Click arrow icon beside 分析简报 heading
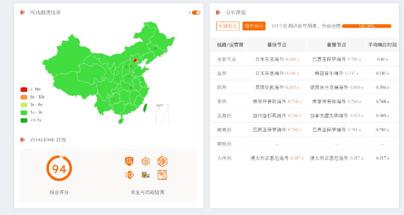Screen dimensions: 404x215 pos(218,12)
